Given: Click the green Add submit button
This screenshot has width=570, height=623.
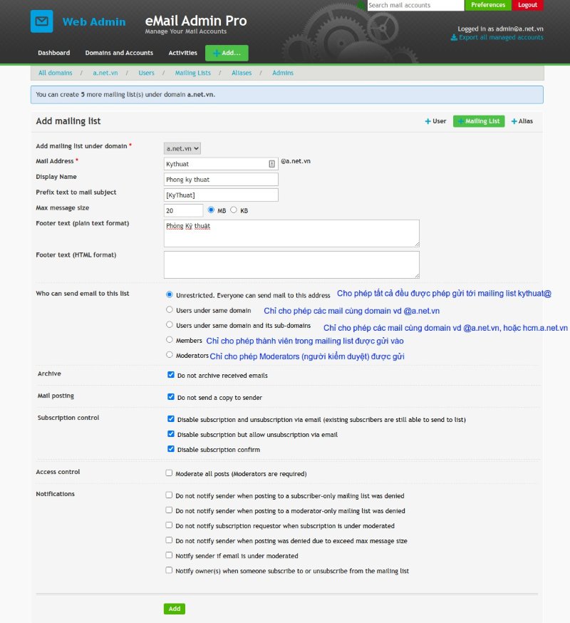Looking at the screenshot, I should click(175, 609).
